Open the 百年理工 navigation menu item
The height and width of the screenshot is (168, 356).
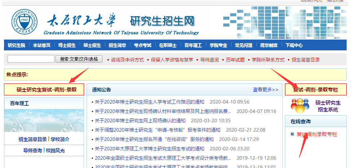coord(193,45)
